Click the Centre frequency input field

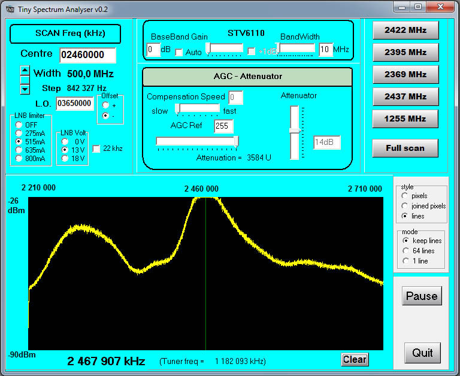(87, 55)
